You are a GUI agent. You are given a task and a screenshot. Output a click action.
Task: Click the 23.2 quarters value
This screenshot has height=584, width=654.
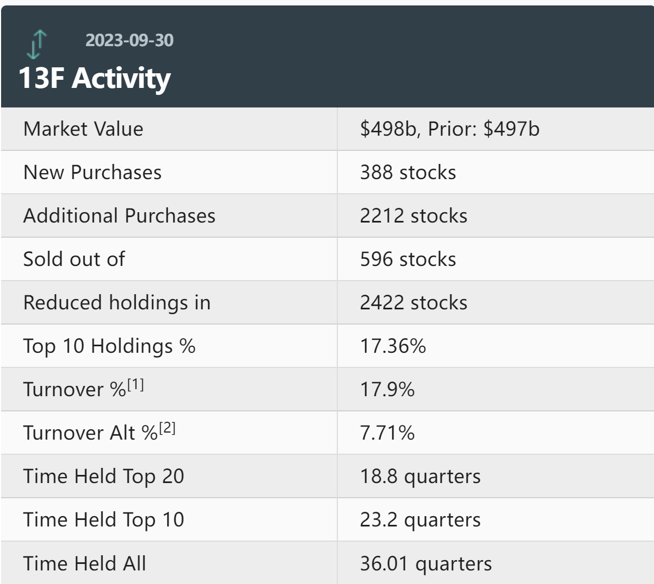click(420, 520)
